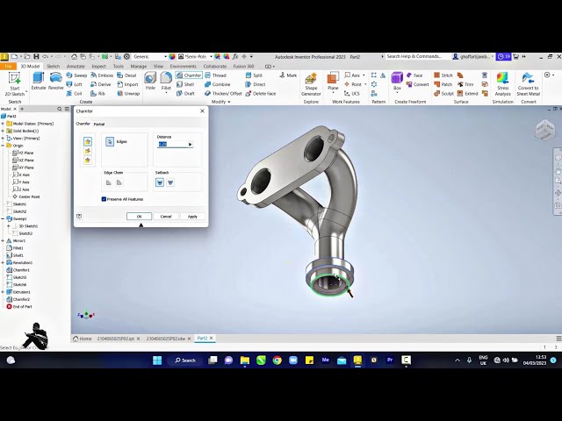Launch Shape Generator
The height and width of the screenshot is (421, 562).
tap(311, 84)
